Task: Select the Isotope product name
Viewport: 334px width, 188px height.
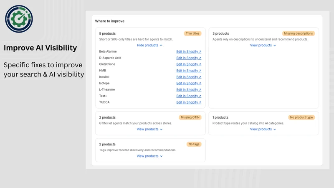Action: pyautogui.click(x=104, y=83)
